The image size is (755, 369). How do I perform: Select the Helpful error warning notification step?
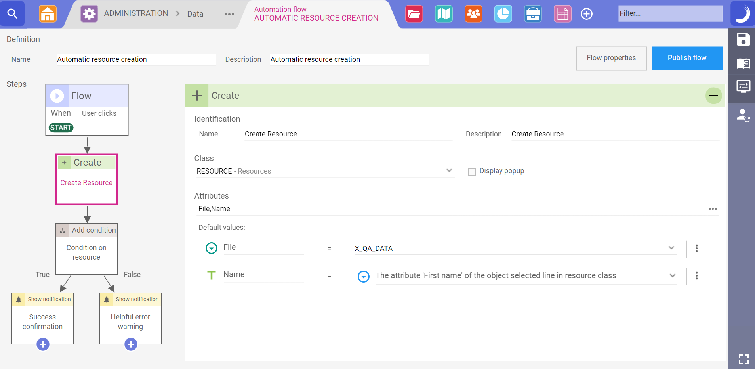(x=131, y=318)
